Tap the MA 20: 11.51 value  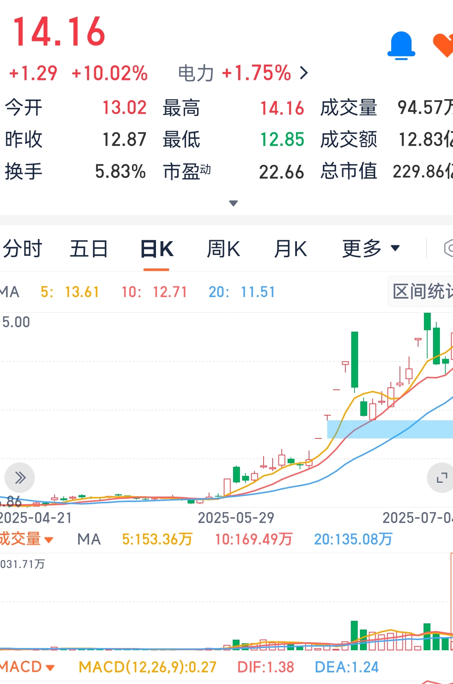coord(242,292)
